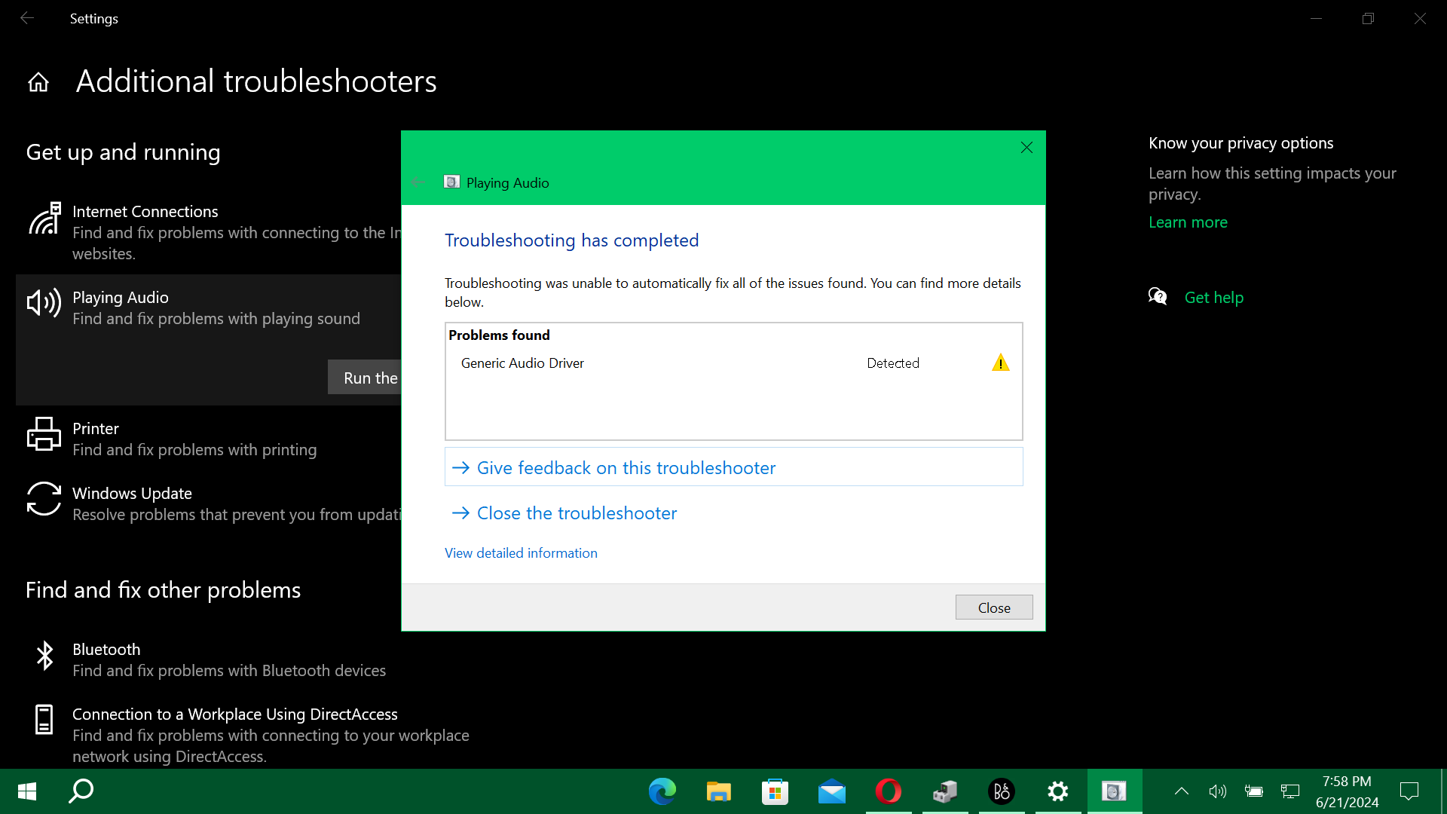Select Close the troubleshooter option
The width and height of the screenshot is (1447, 814).
(x=576, y=513)
